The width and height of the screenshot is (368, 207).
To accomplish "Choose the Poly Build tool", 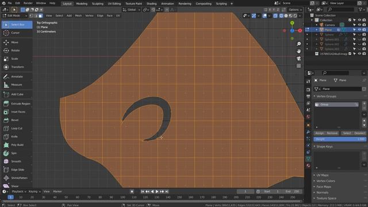I will tap(17, 145).
